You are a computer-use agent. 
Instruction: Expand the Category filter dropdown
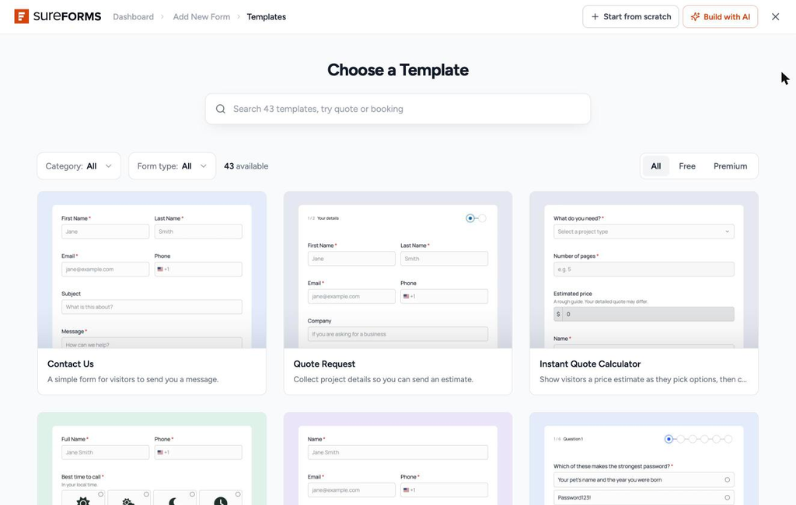pyautogui.click(x=79, y=166)
